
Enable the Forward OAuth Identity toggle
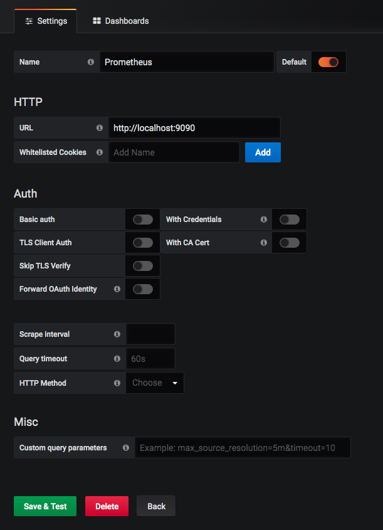(x=143, y=289)
